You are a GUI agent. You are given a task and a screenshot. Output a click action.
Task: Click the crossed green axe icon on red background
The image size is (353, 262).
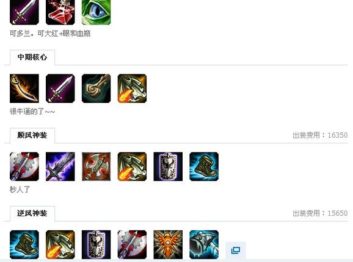(x=96, y=166)
